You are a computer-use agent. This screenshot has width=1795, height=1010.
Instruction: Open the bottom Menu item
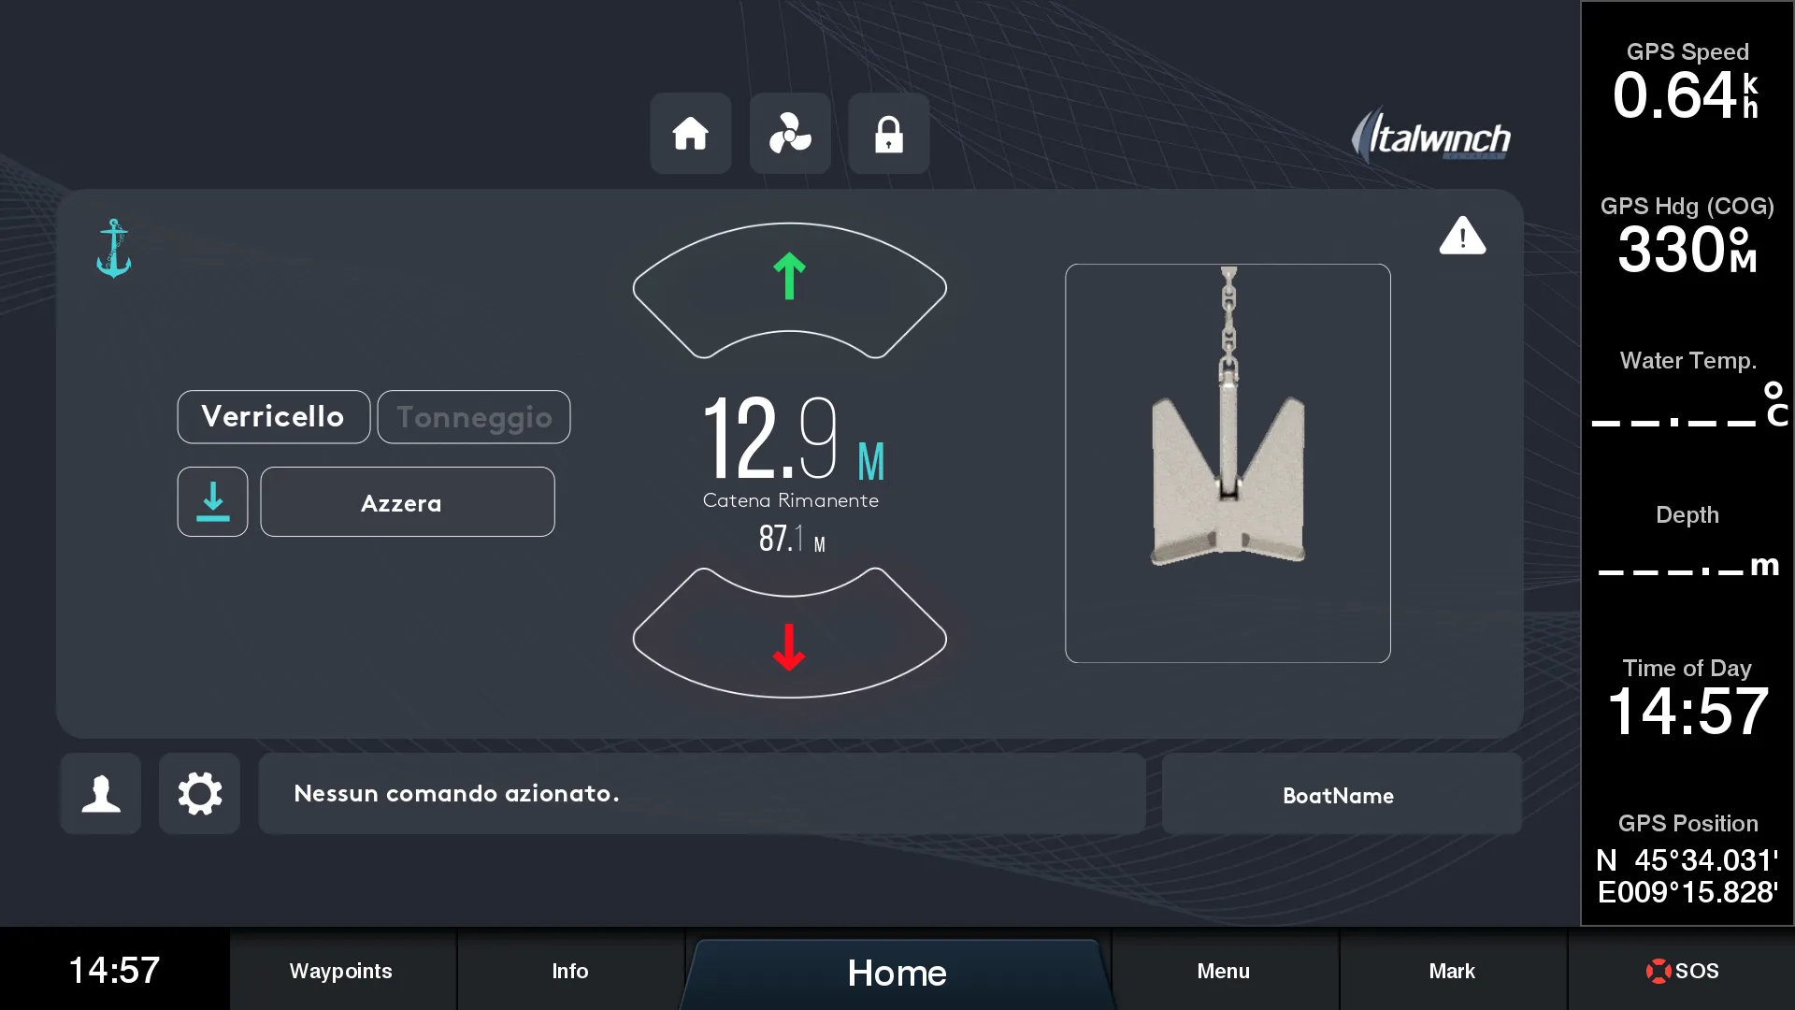pyautogui.click(x=1224, y=971)
